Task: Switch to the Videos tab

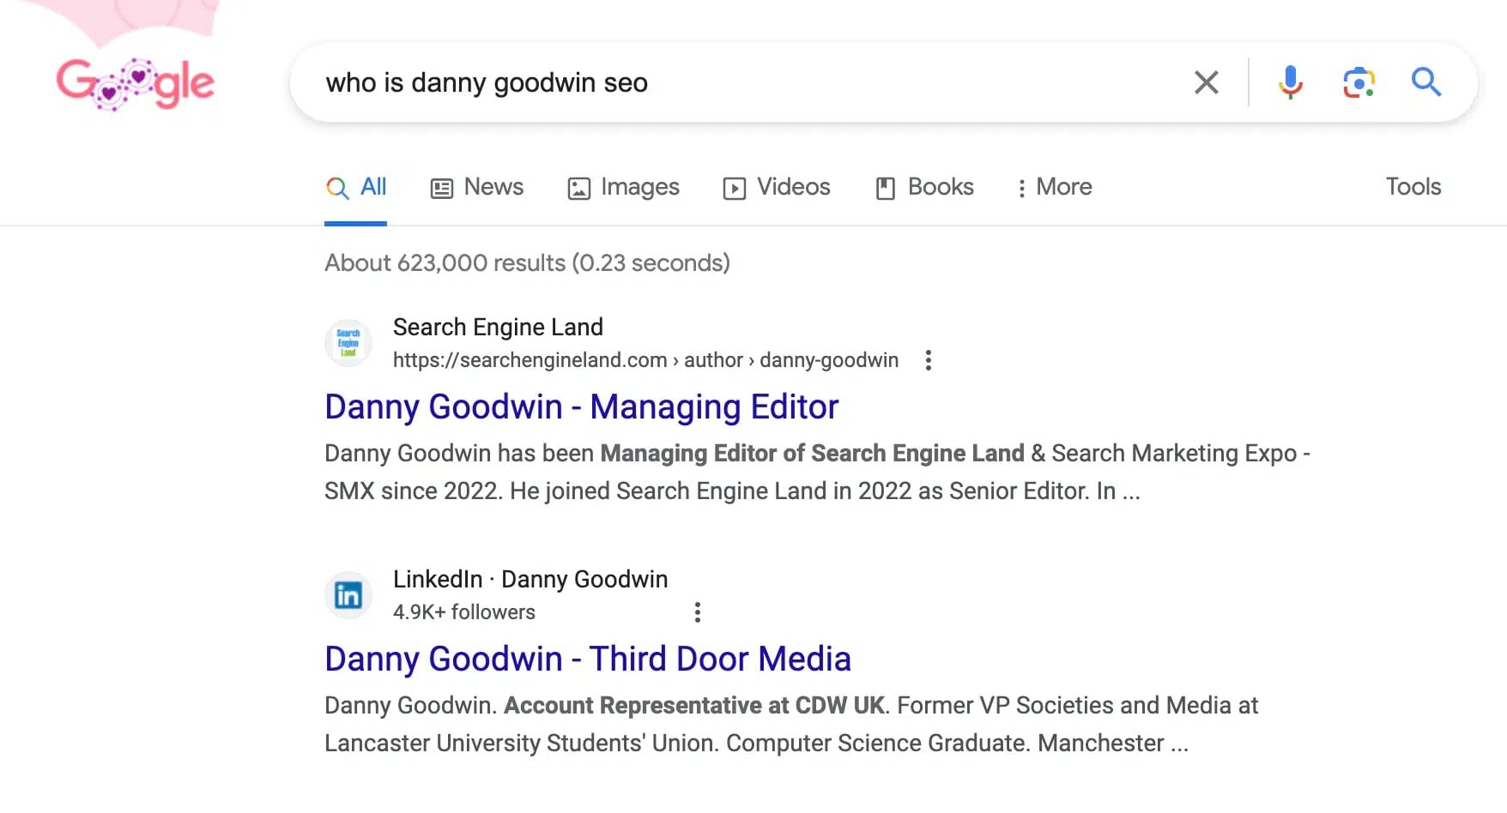Action: pos(777,187)
